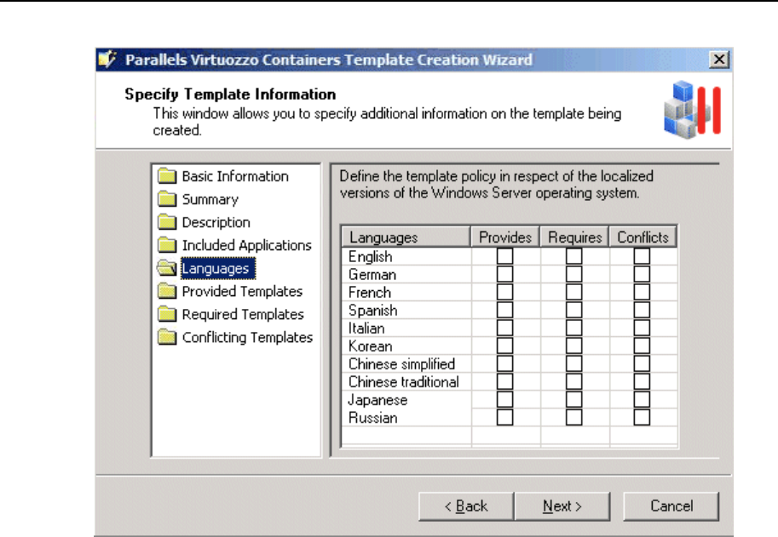Click the Required Templates folder icon
Viewport: 778px width, 537px height.
coord(167,314)
